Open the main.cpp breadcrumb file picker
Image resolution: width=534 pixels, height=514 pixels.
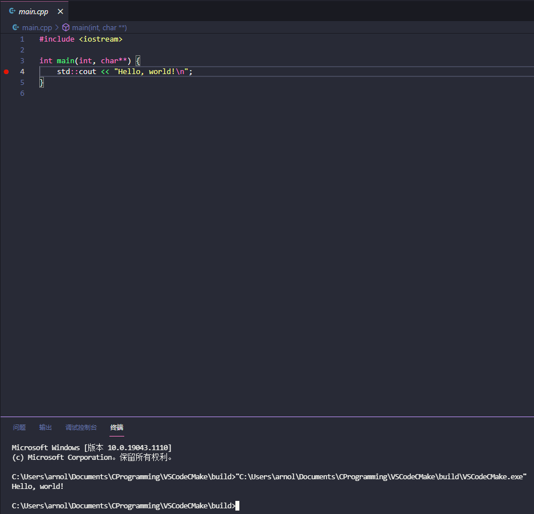(x=37, y=27)
